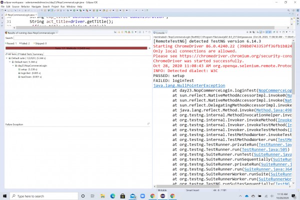The height and width of the screenshot is (200, 300).
Task: Toggle show console on standard error change
Action: tap(270, 32)
